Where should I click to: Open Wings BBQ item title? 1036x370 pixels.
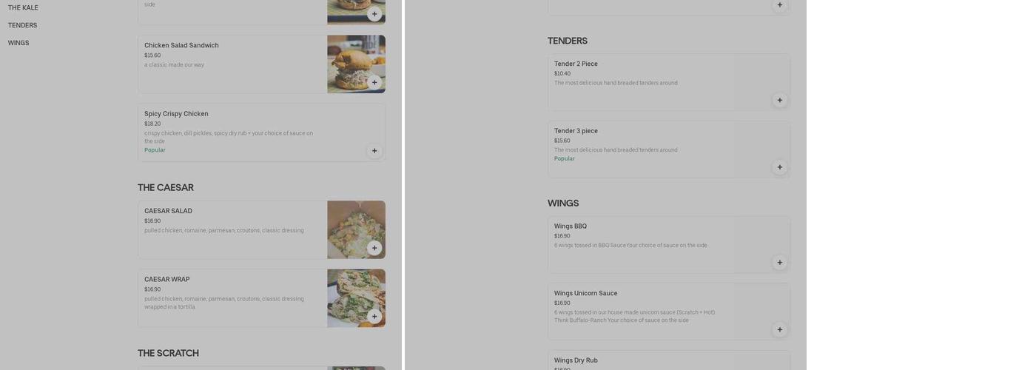coord(571,226)
